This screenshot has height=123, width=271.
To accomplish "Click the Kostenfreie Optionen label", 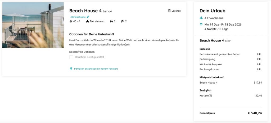I will pos(82,52).
